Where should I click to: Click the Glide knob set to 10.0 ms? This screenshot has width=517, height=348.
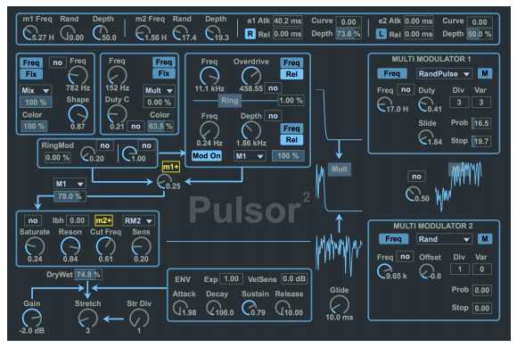(340, 304)
